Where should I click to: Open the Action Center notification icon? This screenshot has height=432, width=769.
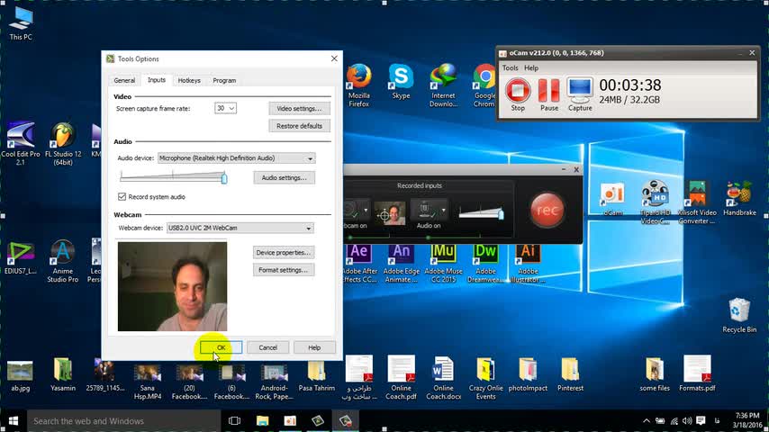[701, 420]
